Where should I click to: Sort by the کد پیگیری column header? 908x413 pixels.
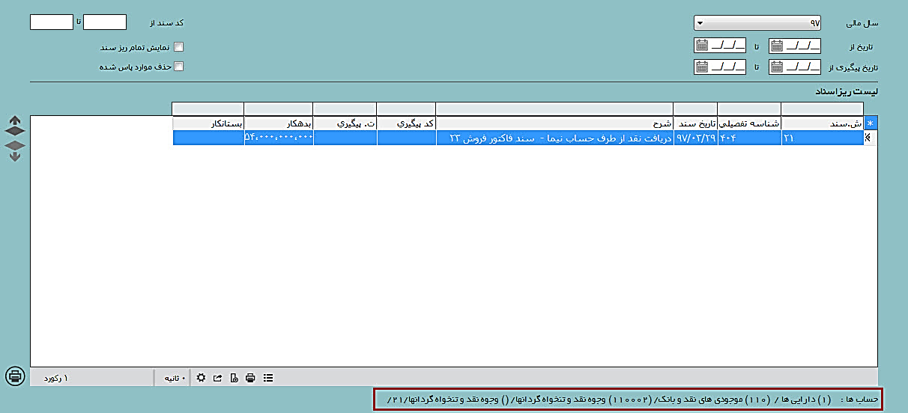click(406, 123)
